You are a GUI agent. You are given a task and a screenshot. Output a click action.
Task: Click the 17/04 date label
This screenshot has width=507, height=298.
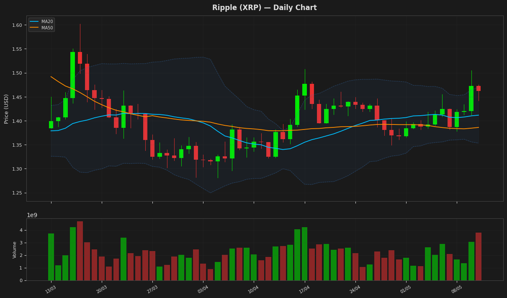coord(304,289)
